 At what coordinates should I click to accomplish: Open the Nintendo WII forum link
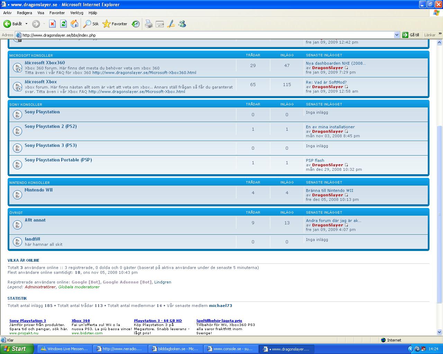38,190
